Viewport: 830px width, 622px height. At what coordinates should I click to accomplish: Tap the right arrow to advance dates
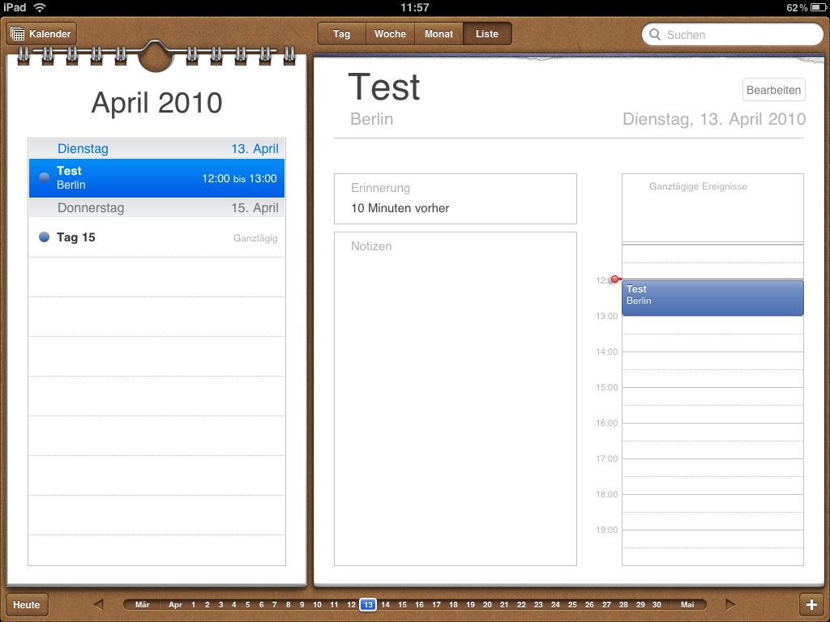[x=730, y=604]
